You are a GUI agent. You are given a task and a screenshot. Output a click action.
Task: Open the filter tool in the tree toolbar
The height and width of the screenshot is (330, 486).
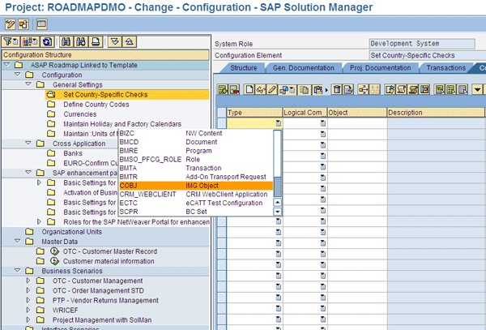pos(11,41)
